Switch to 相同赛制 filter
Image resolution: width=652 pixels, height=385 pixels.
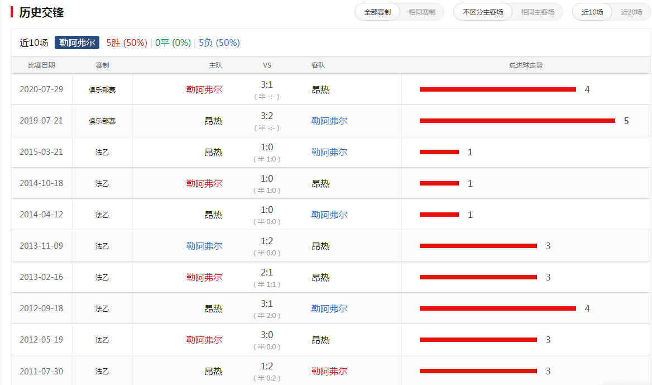pos(421,12)
